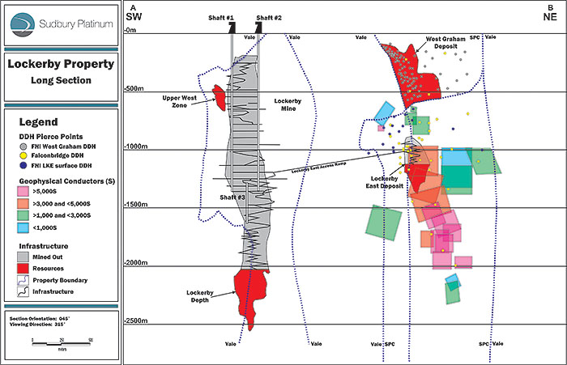
Task: Click the orange >3,000 and <5,000S swatch
Action: 23,203
